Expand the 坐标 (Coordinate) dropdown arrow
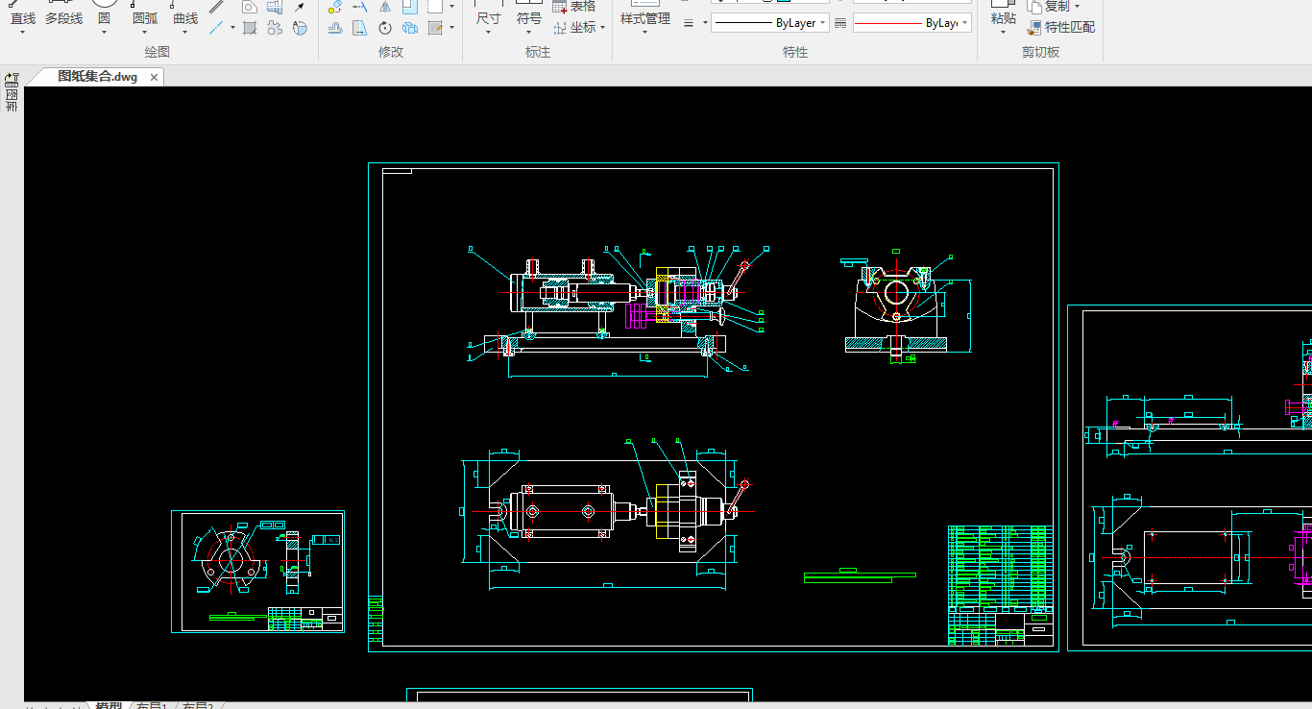This screenshot has height=709, width=1312. tap(603, 28)
